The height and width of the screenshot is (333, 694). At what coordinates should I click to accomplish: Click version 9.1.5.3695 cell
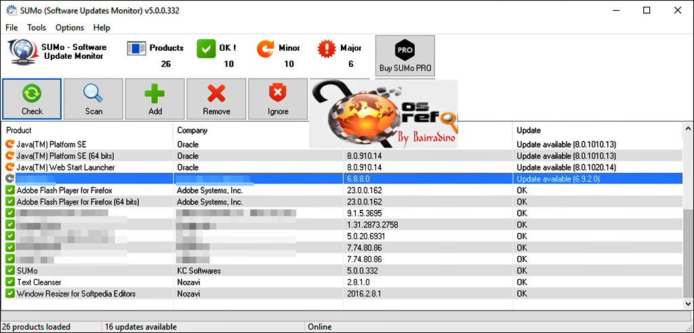tap(365, 213)
